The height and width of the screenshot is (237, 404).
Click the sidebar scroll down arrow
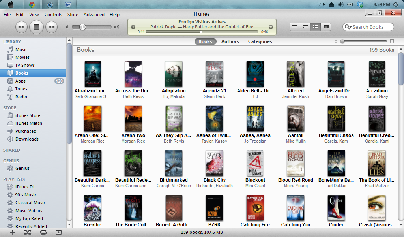tap(69, 225)
